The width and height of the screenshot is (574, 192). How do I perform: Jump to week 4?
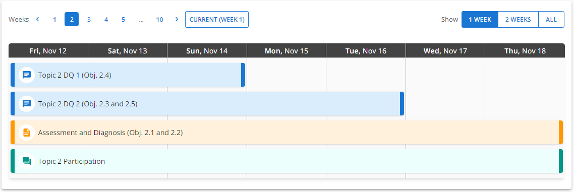(106, 19)
